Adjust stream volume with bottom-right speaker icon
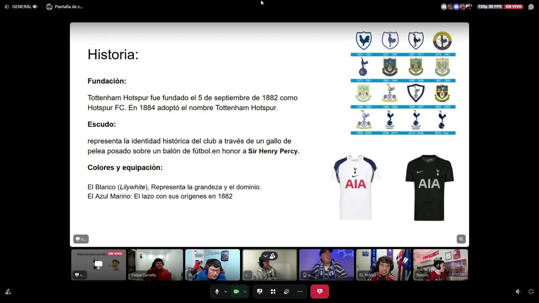539x303 pixels. click(x=518, y=292)
